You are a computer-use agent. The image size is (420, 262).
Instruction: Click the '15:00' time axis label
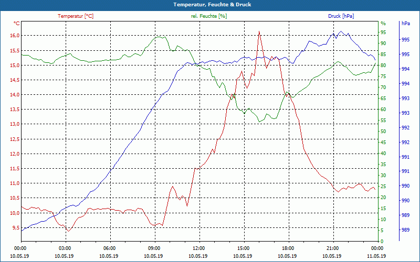pos(244,248)
